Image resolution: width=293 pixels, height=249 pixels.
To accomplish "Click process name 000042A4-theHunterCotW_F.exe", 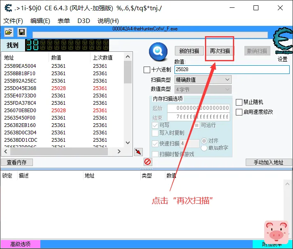I will tap(145, 29).
